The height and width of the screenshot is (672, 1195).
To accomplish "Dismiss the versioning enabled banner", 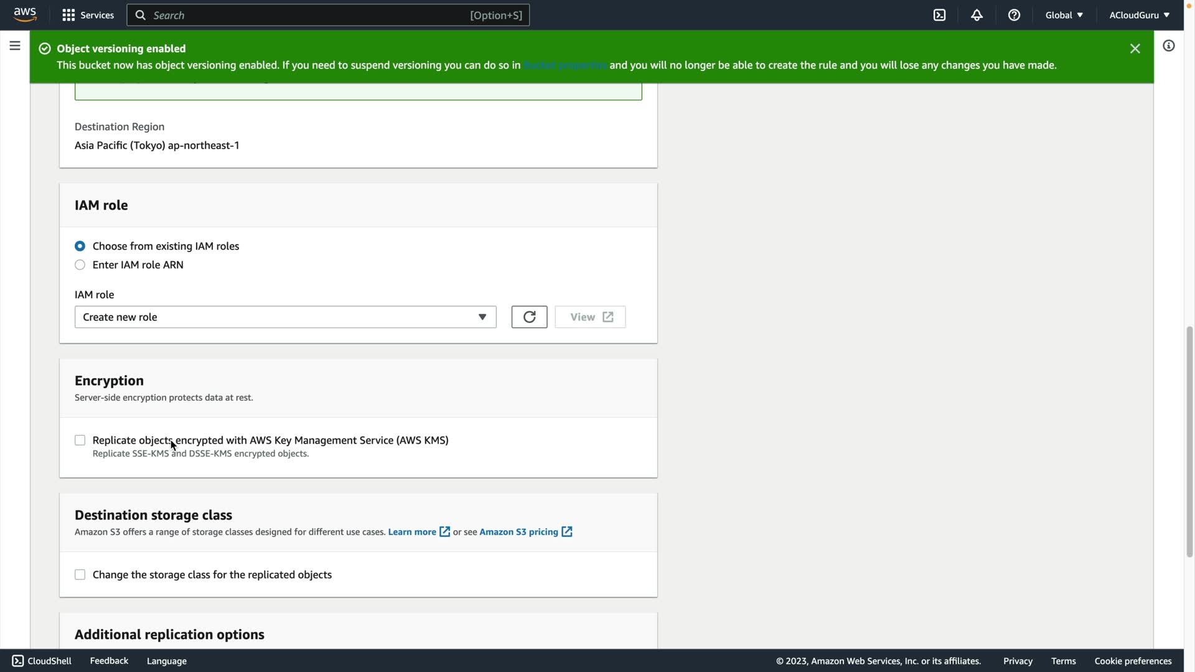I will [1135, 49].
